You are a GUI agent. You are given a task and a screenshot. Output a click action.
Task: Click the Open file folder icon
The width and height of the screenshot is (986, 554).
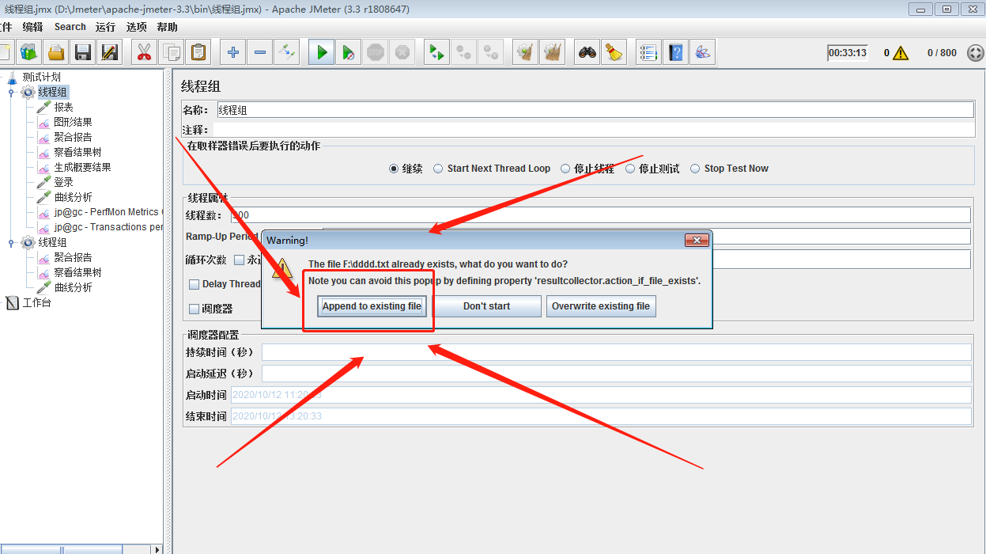pyautogui.click(x=55, y=53)
